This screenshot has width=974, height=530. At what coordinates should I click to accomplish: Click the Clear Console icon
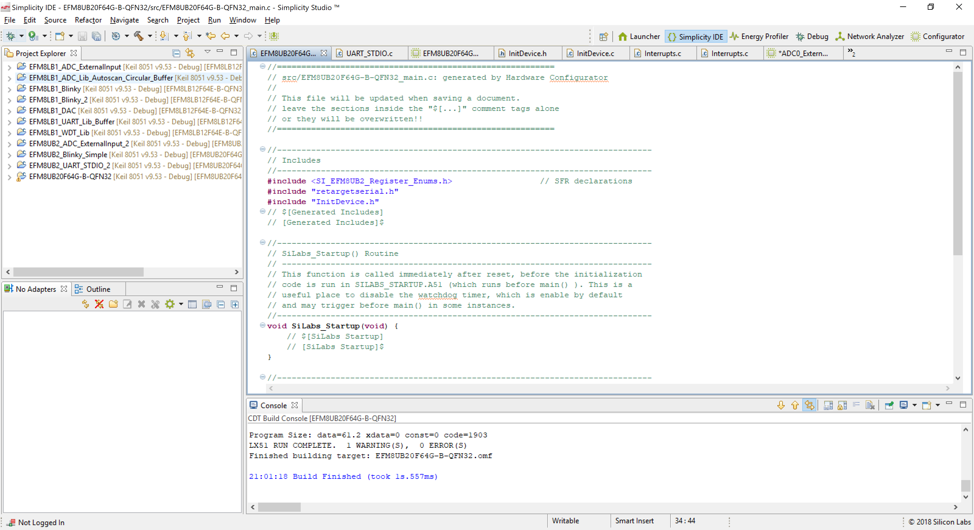[x=870, y=405]
